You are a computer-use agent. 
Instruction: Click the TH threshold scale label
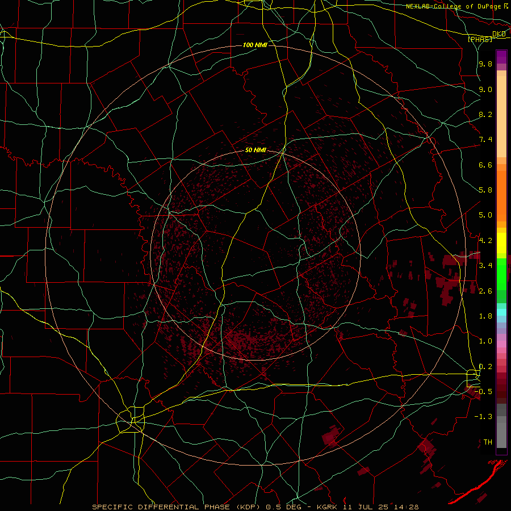coord(488,442)
